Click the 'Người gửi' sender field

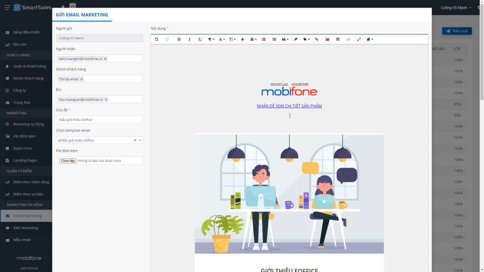point(99,38)
